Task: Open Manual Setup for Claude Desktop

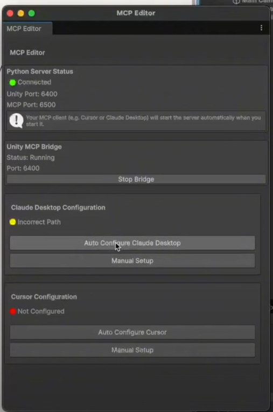Action: tap(132, 261)
